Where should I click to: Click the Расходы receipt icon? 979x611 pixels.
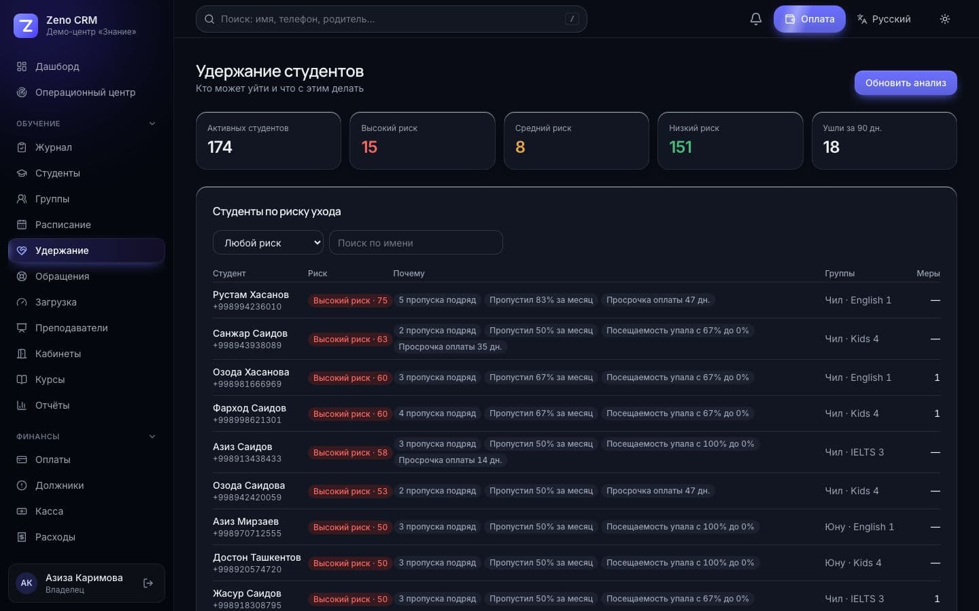pyautogui.click(x=22, y=537)
